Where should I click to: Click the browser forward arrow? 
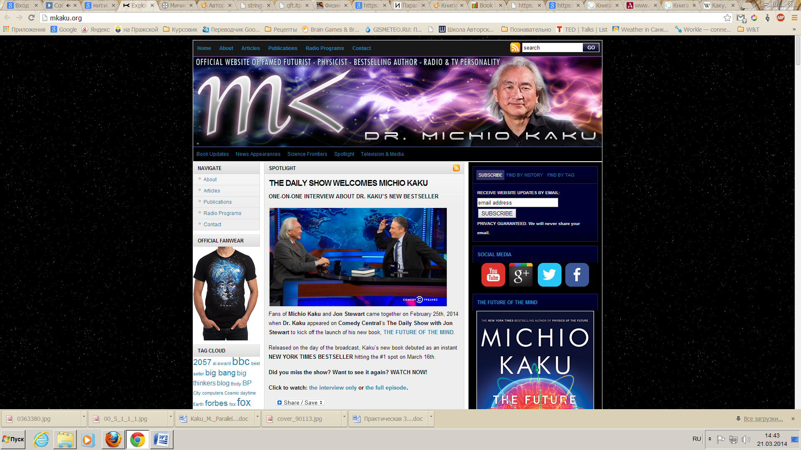(19, 18)
